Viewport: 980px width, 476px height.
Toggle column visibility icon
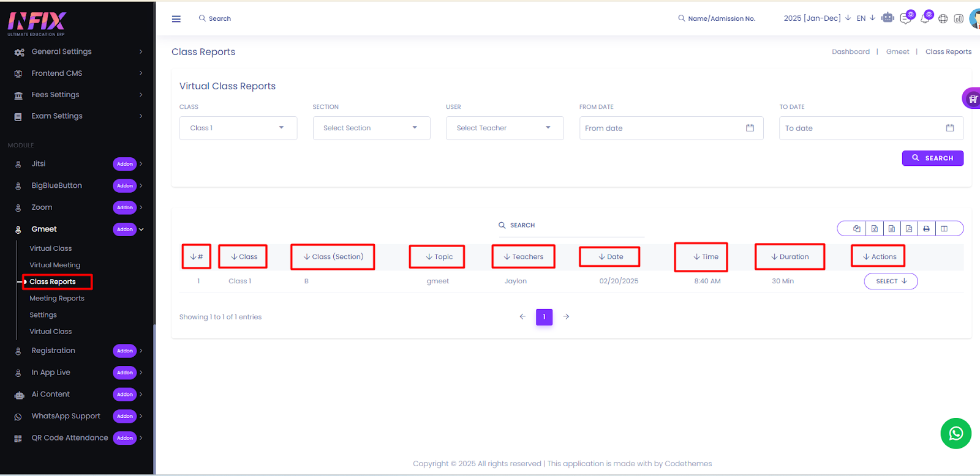coord(944,229)
